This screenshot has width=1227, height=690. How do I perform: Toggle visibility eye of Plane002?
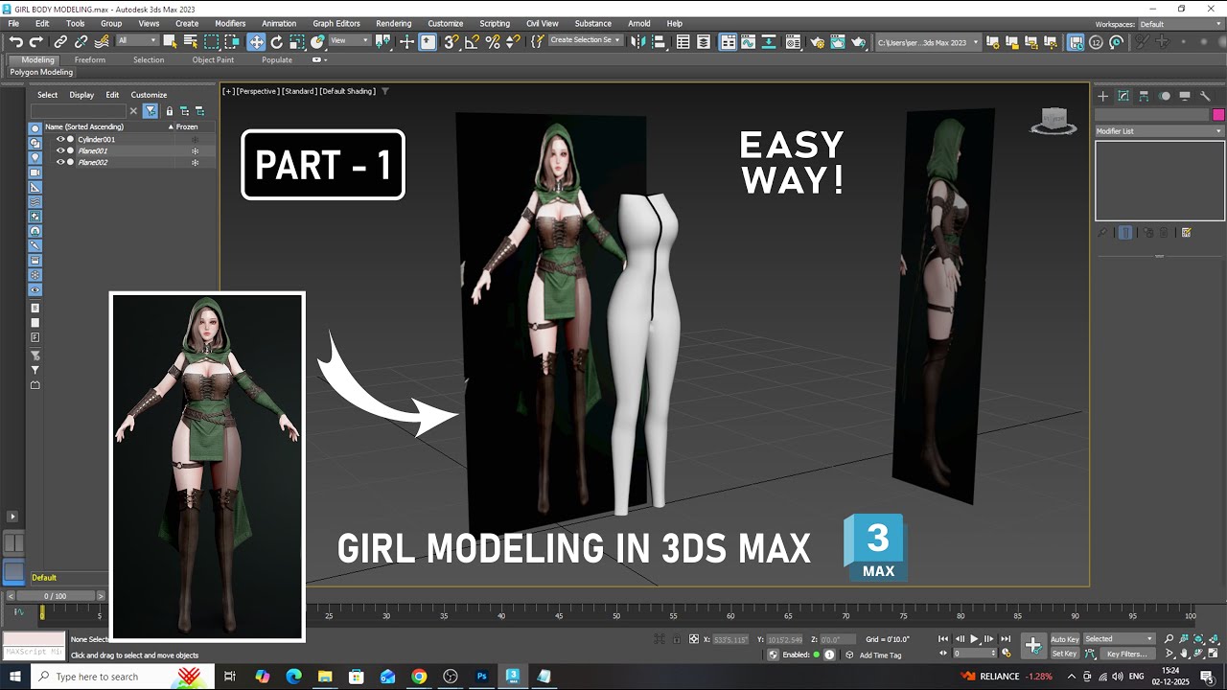click(60, 162)
